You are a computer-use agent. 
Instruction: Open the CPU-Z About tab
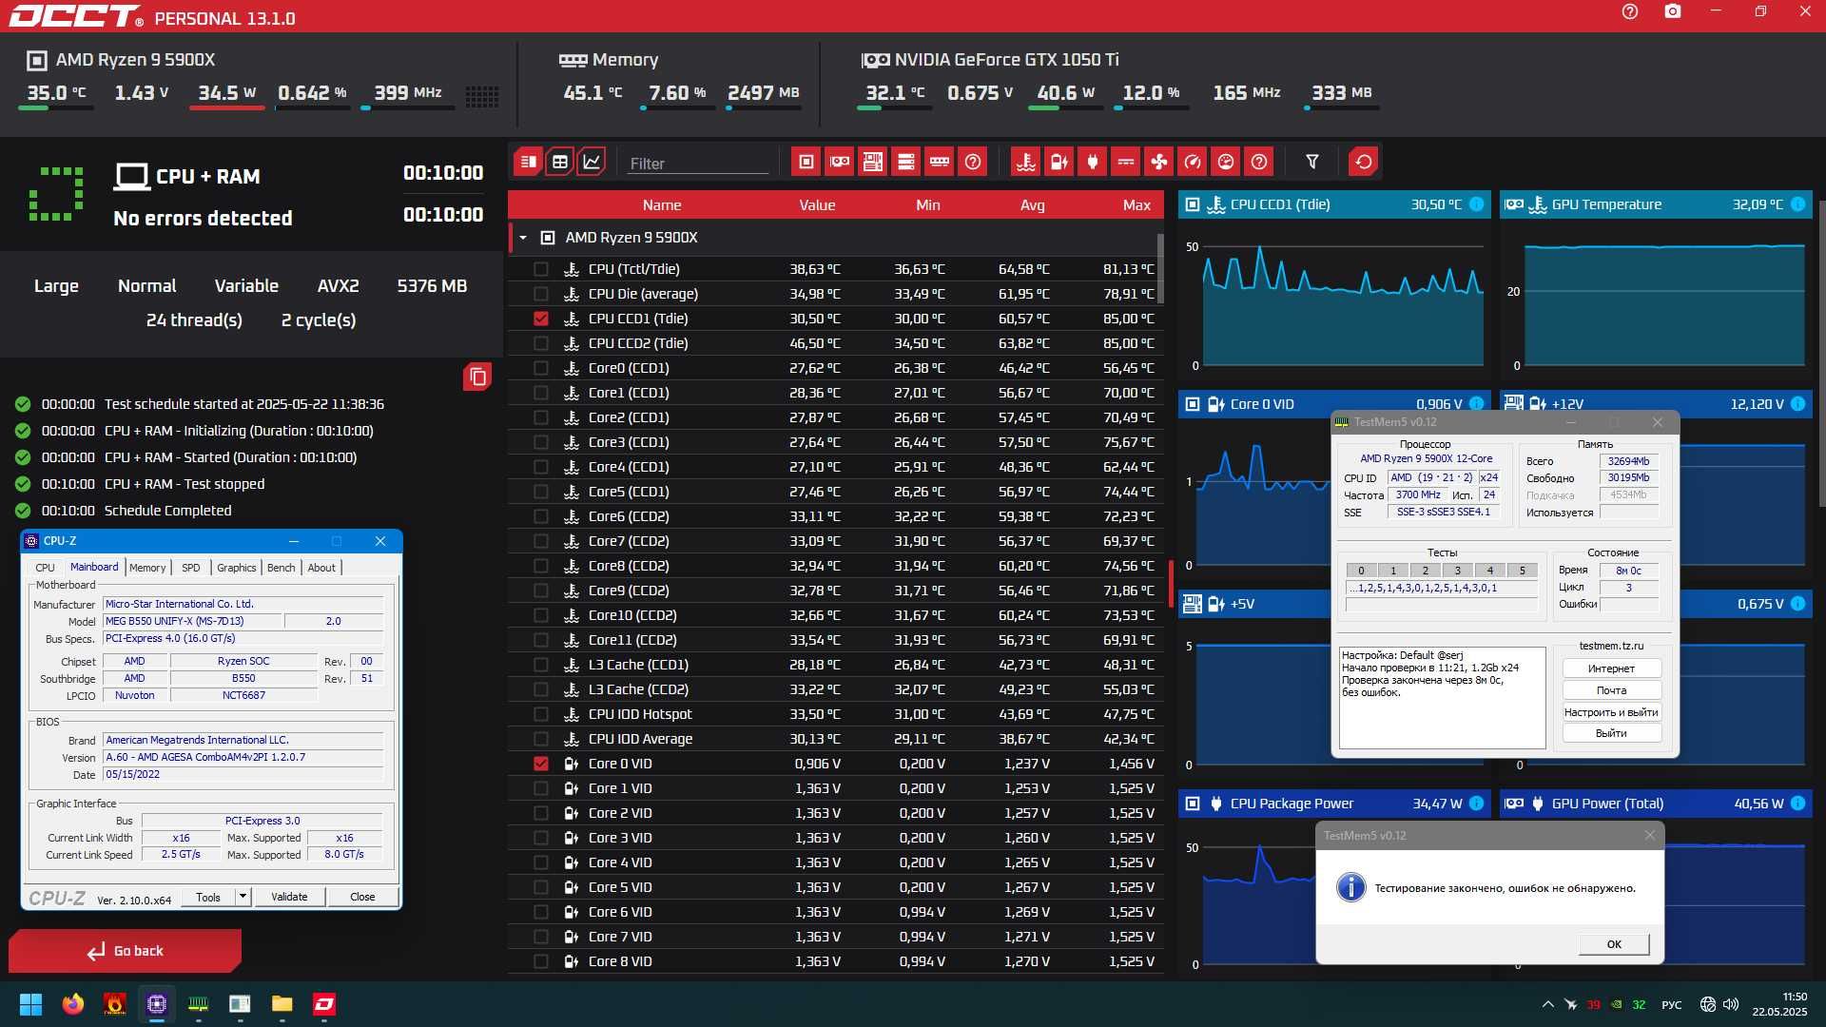321,568
